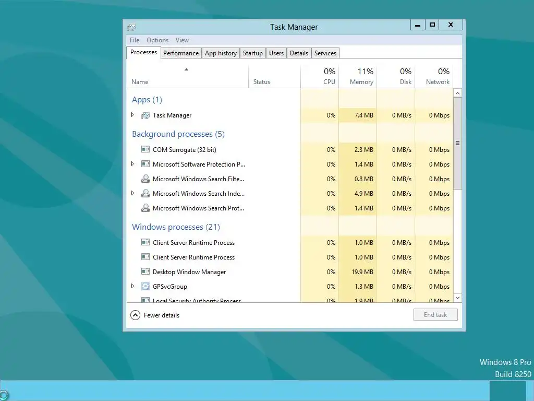Click the End task button
534x401 pixels.
pos(435,315)
